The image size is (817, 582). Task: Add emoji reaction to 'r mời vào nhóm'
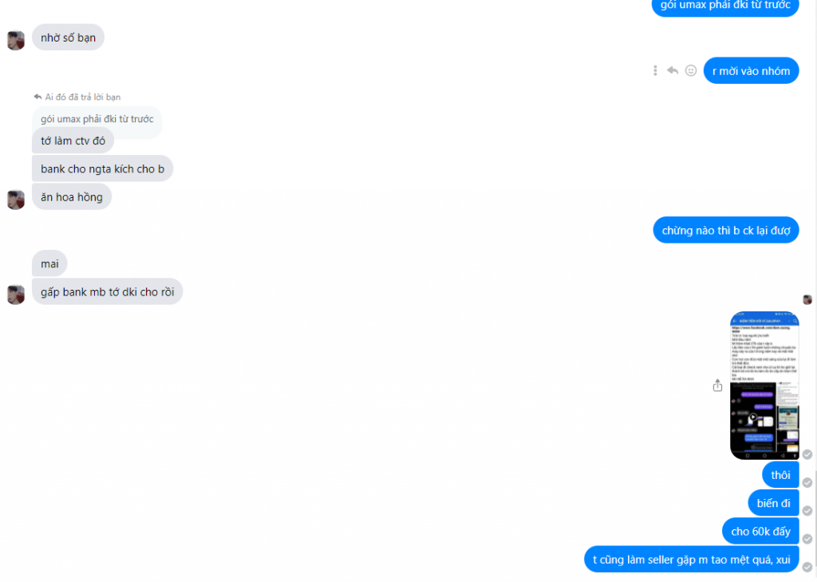(x=691, y=70)
